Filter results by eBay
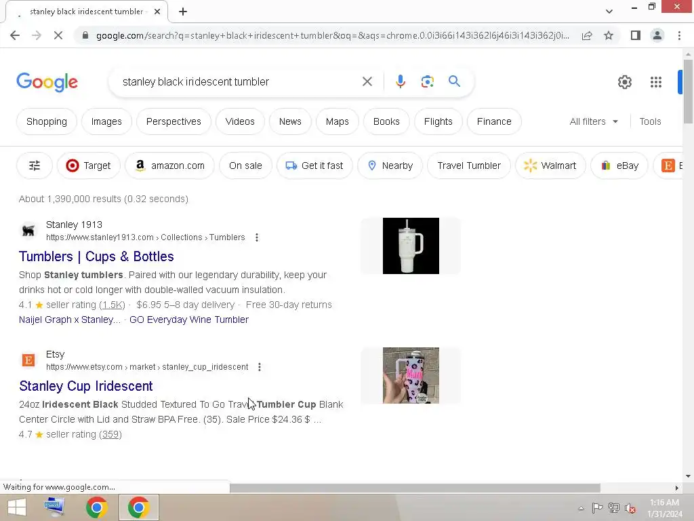The height and width of the screenshot is (521, 694). point(619,166)
